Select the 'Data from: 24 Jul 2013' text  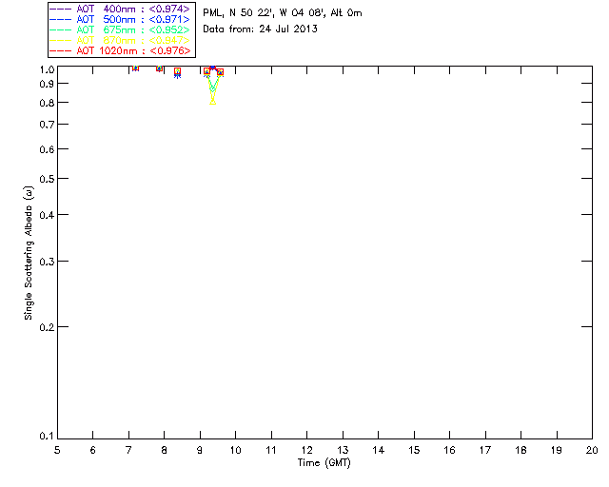click(260, 29)
